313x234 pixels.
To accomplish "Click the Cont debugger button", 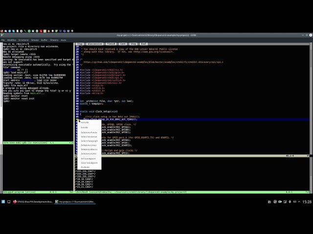I will [x=123, y=44].
